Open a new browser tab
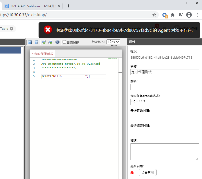 point(68,6)
